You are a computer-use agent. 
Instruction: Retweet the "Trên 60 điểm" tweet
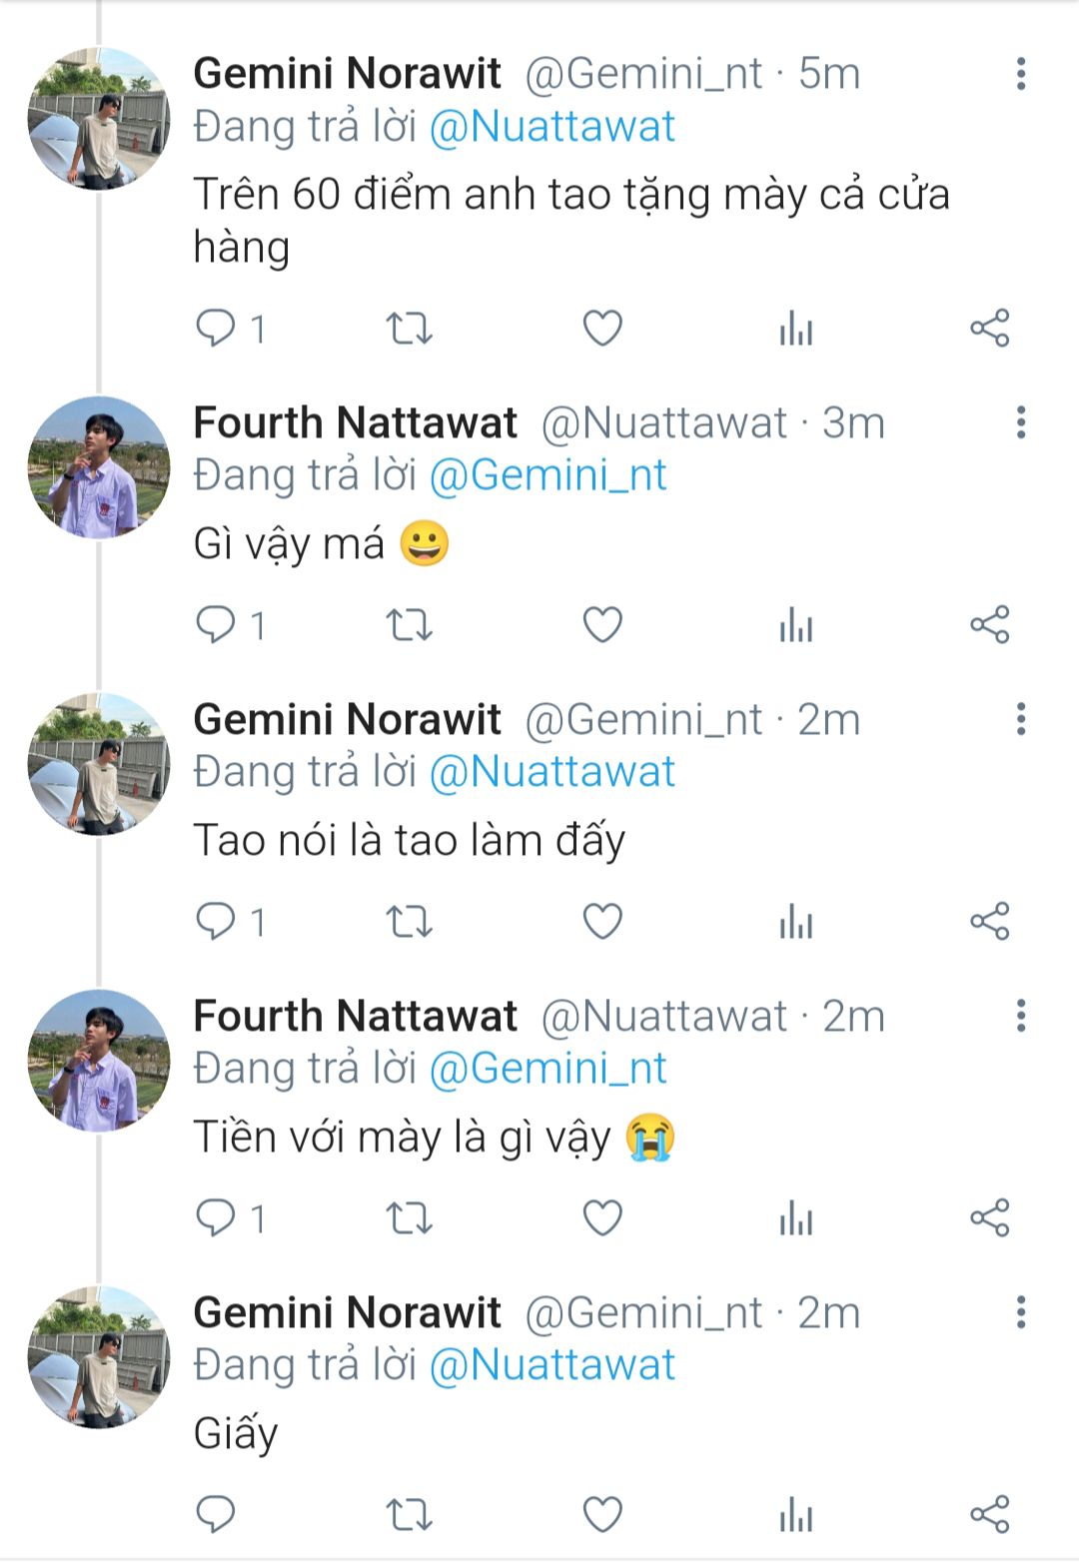(x=409, y=328)
